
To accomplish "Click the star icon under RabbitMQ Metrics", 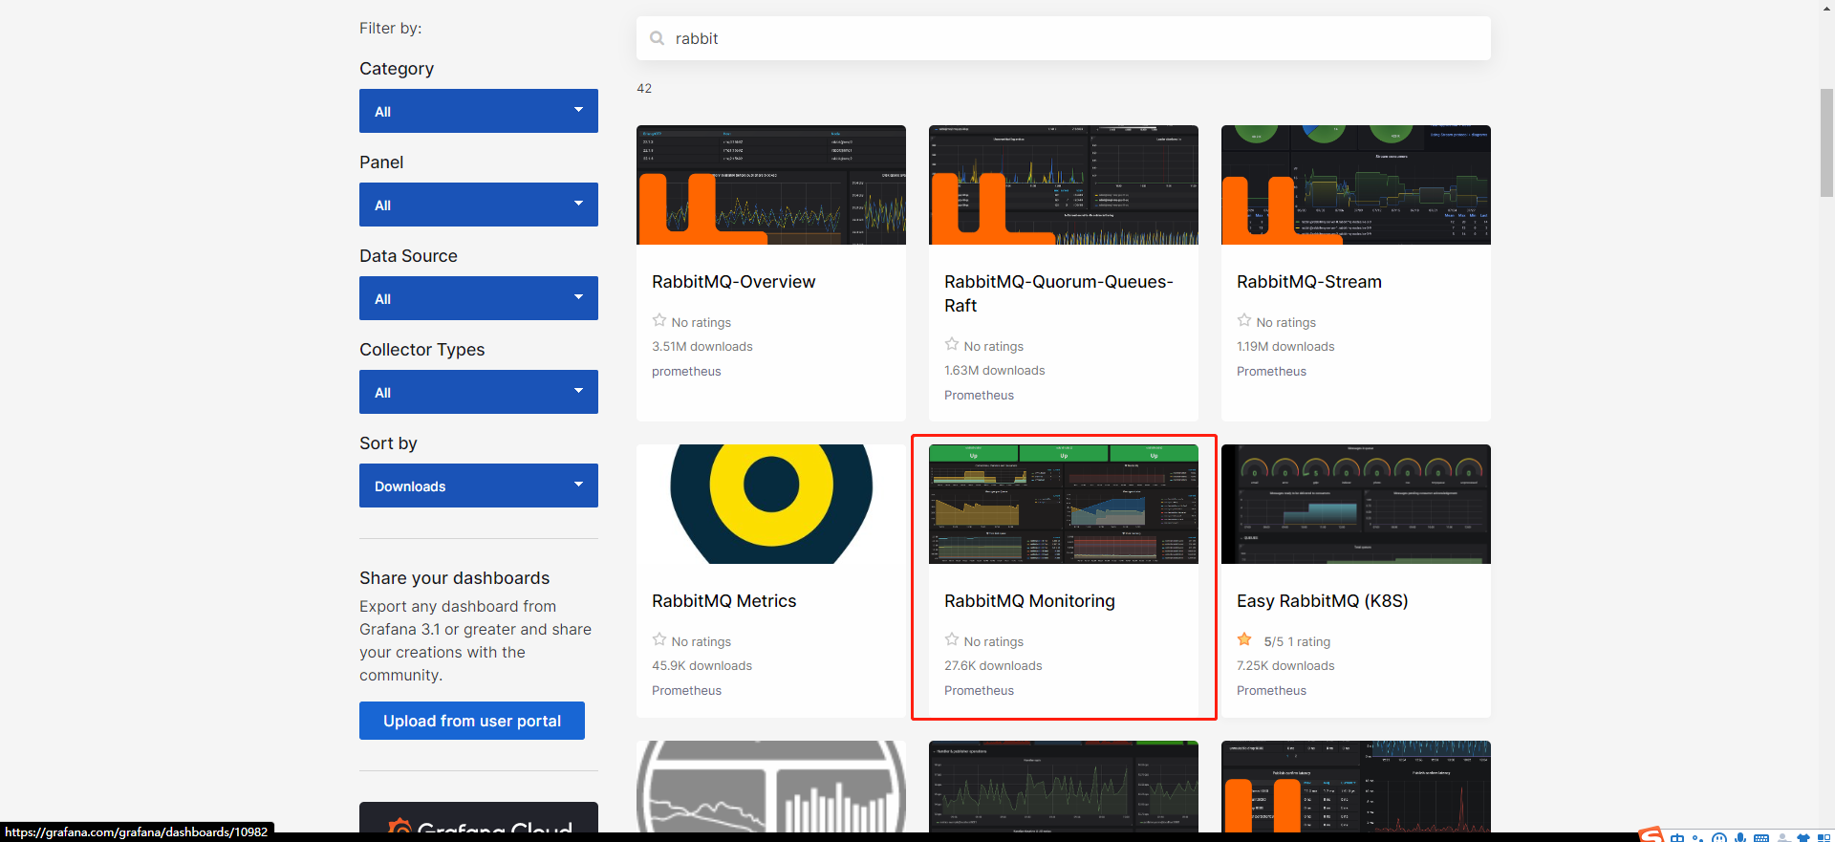I will click(x=659, y=639).
